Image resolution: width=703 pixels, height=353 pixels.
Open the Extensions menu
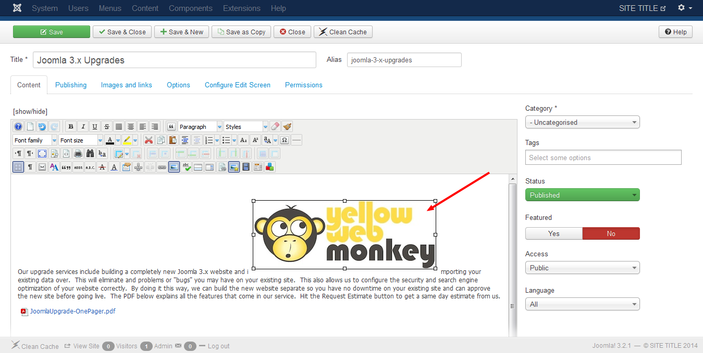tap(242, 8)
